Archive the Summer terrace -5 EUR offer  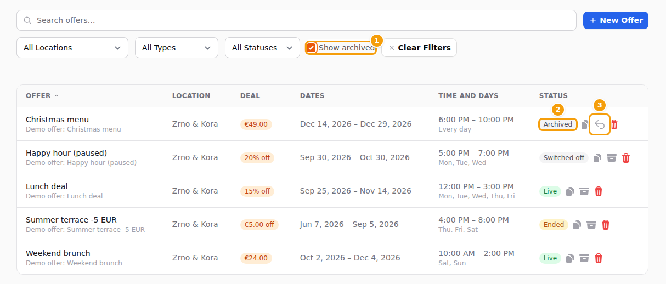click(x=591, y=225)
